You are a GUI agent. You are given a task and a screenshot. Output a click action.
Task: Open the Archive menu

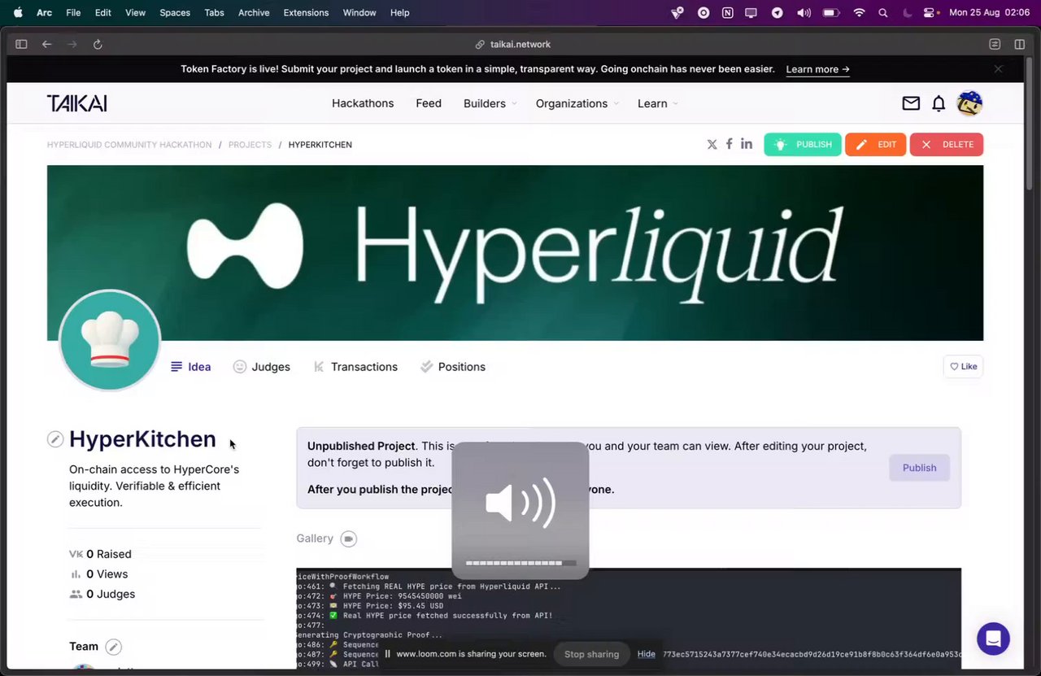point(254,12)
